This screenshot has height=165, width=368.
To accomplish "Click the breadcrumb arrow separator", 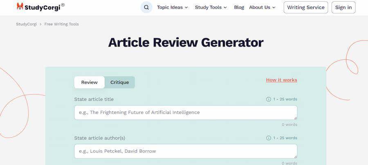I will point(40,24).
